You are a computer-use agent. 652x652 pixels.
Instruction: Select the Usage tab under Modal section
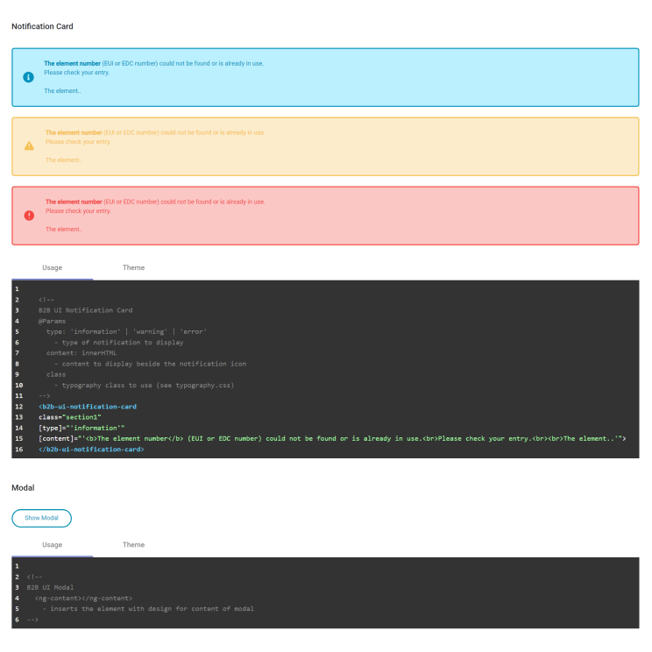53,545
